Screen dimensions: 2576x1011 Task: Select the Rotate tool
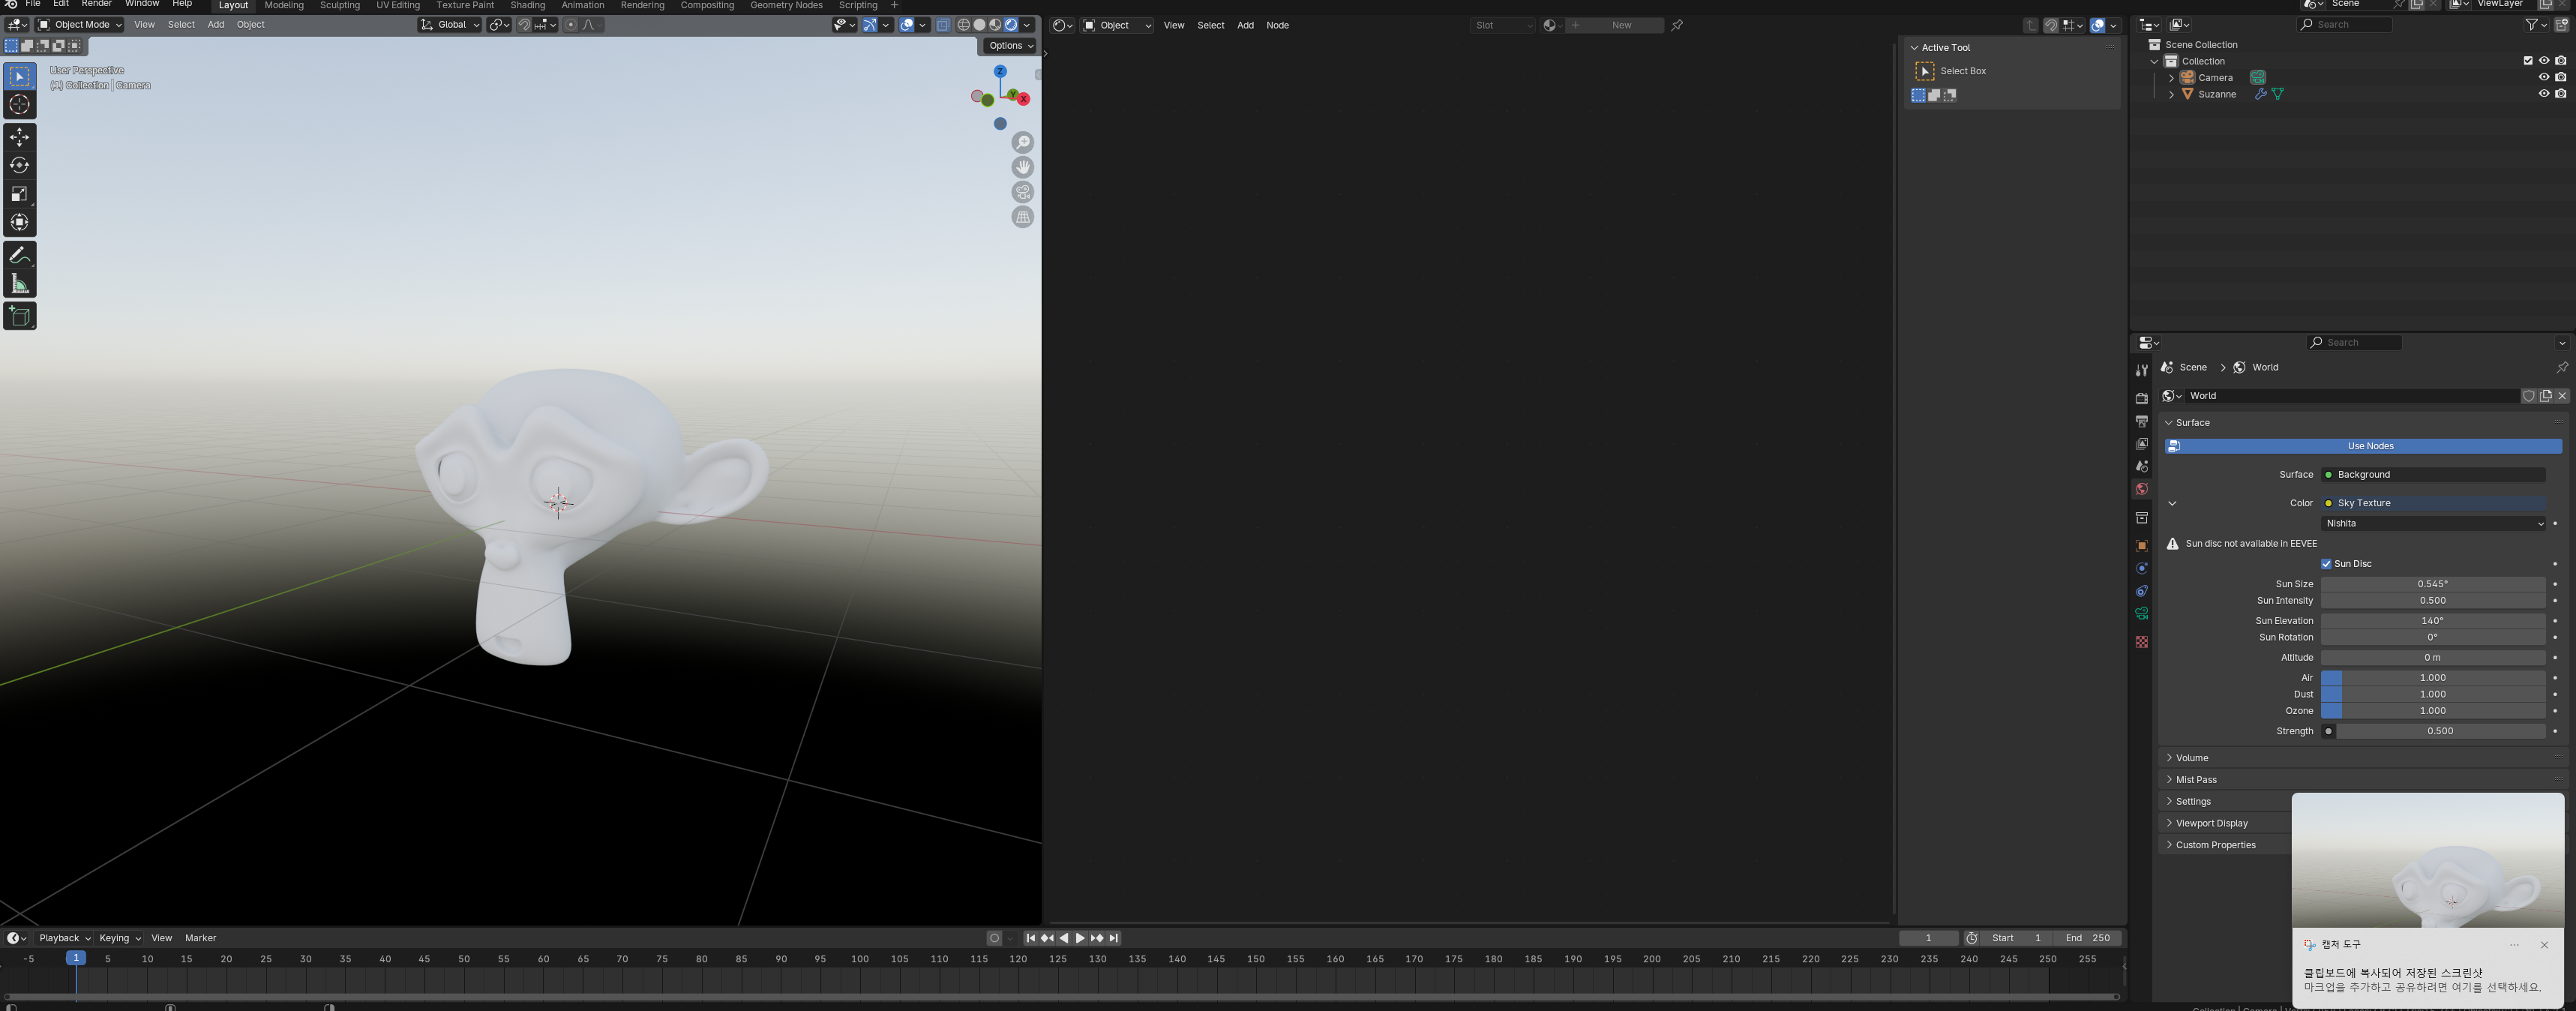point(19,165)
